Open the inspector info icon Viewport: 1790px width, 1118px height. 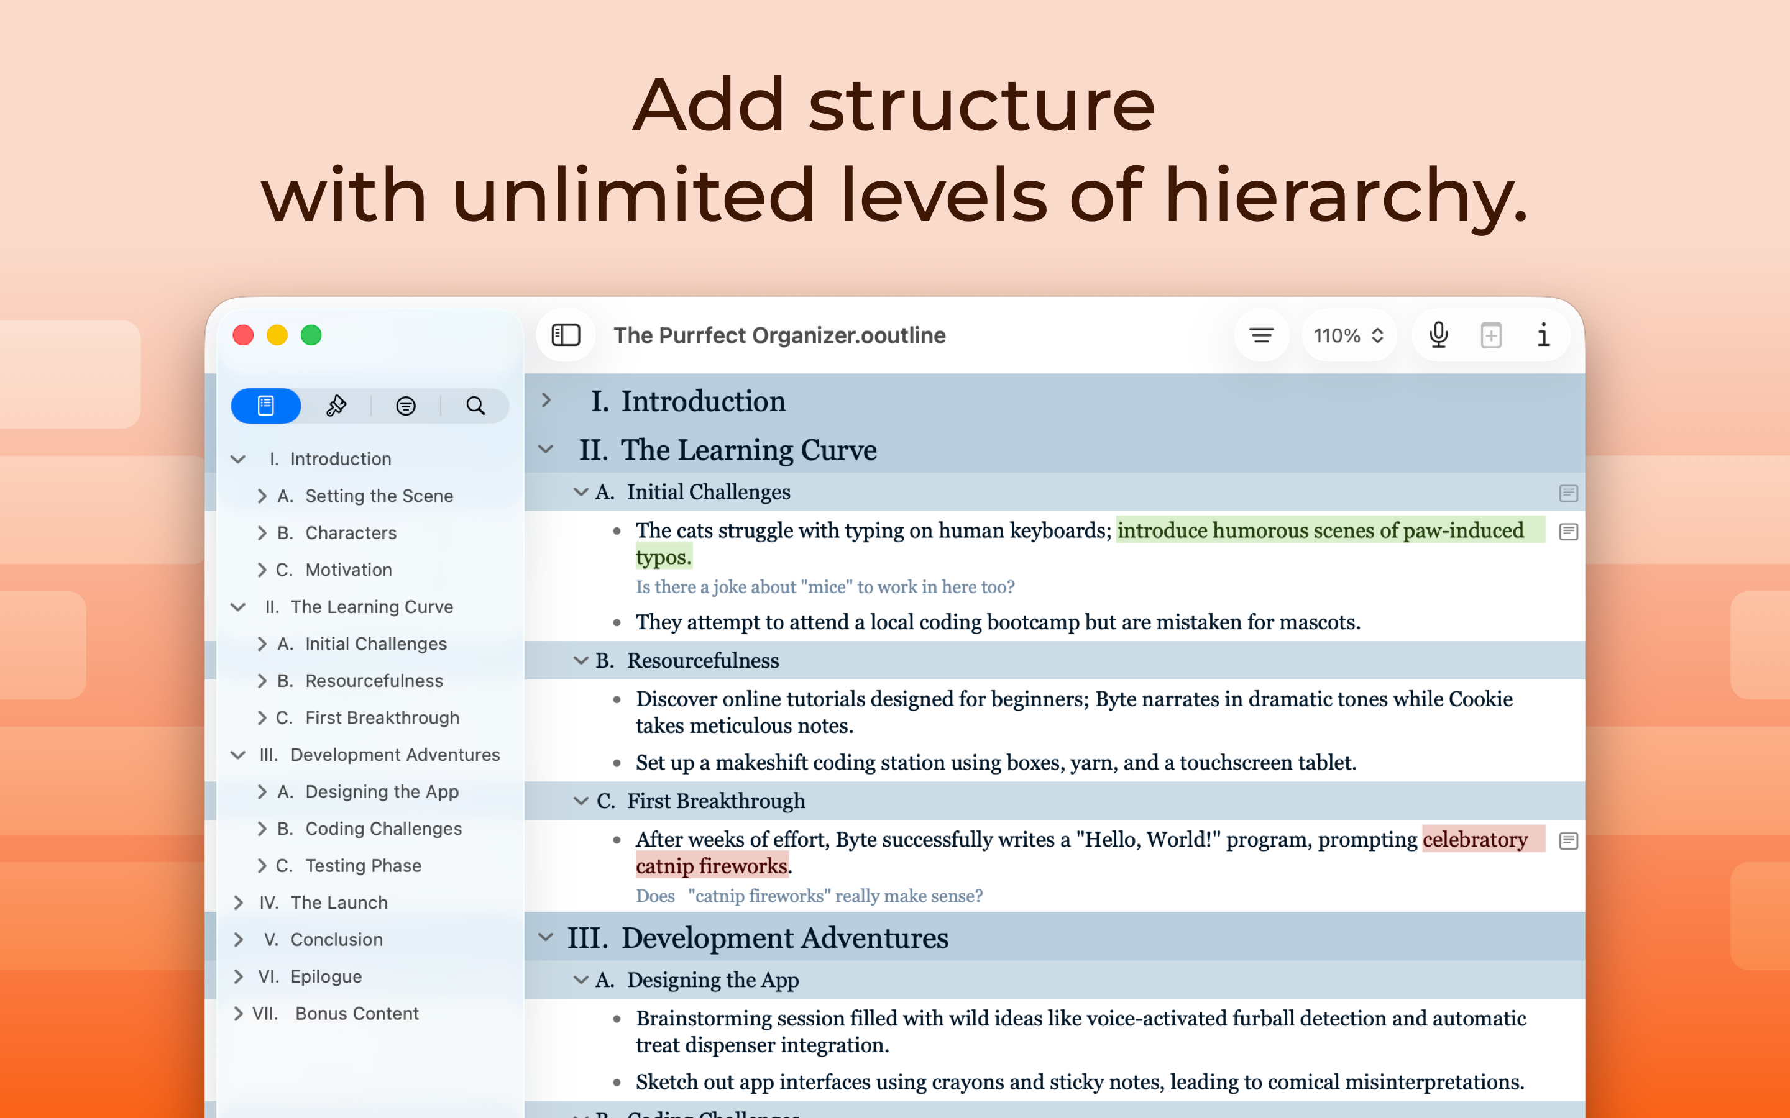pyautogui.click(x=1544, y=335)
